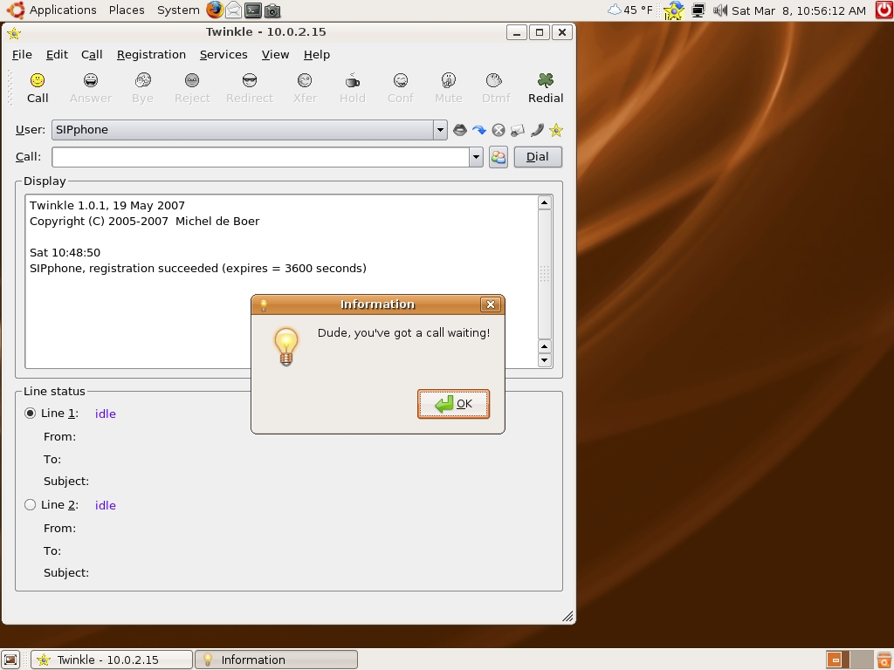
Task: Click the Display scrollbar lower up arrow
Action: pyautogui.click(x=545, y=346)
